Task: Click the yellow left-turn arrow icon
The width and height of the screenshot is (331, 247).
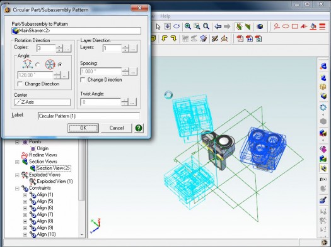Action: coord(164,38)
